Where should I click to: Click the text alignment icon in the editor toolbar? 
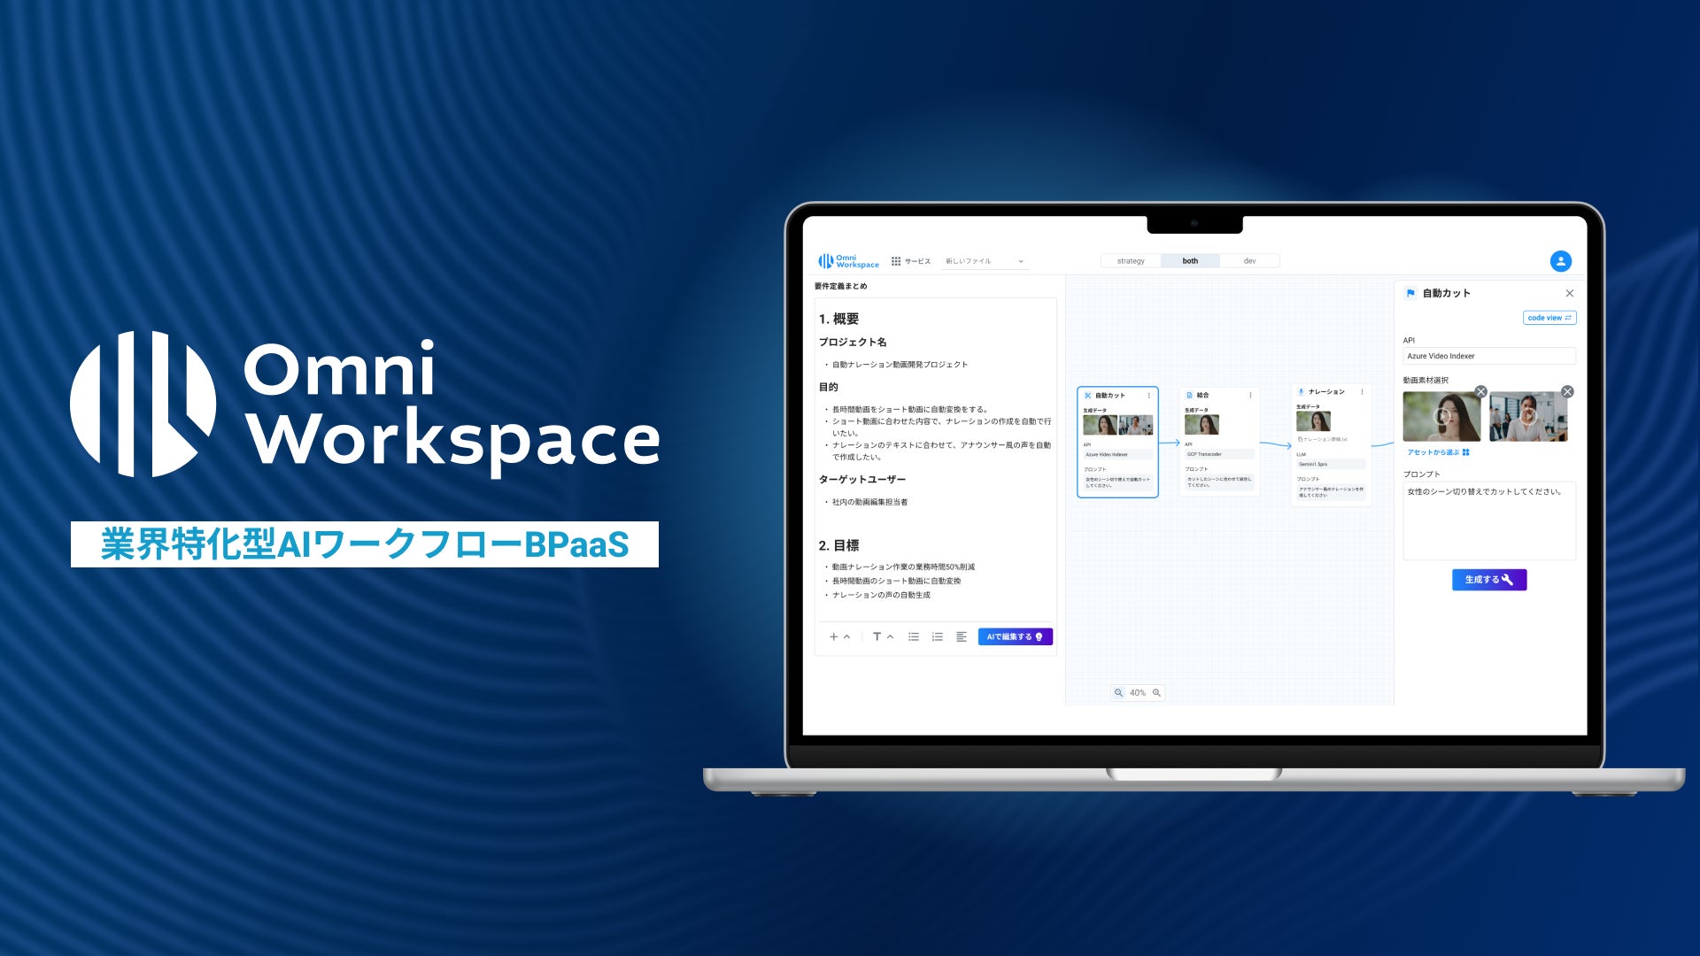point(962,636)
